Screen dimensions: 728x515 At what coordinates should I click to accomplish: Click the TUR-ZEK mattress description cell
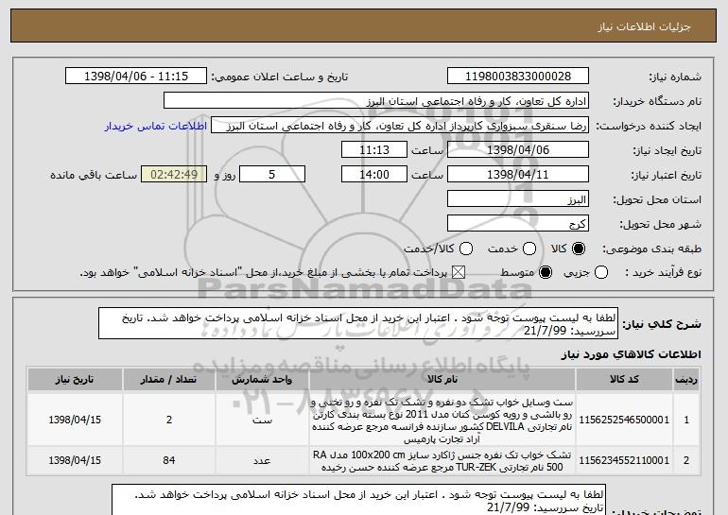442,461
